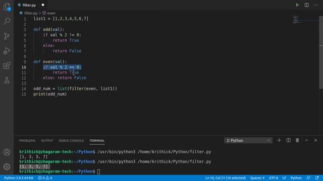This screenshot has width=323, height=181.
Task: Open the Search view
Action: [7, 21]
